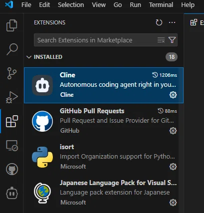Click Cline publisher name below description

click(67, 95)
